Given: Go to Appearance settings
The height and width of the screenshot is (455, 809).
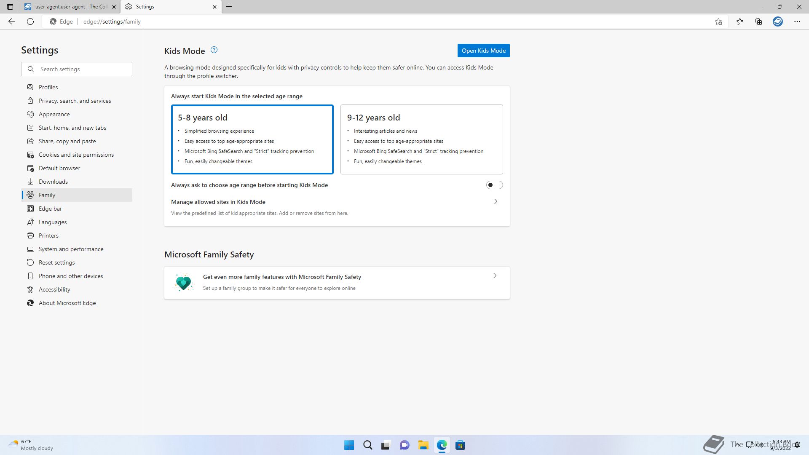Looking at the screenshot, I should point(77,114).
